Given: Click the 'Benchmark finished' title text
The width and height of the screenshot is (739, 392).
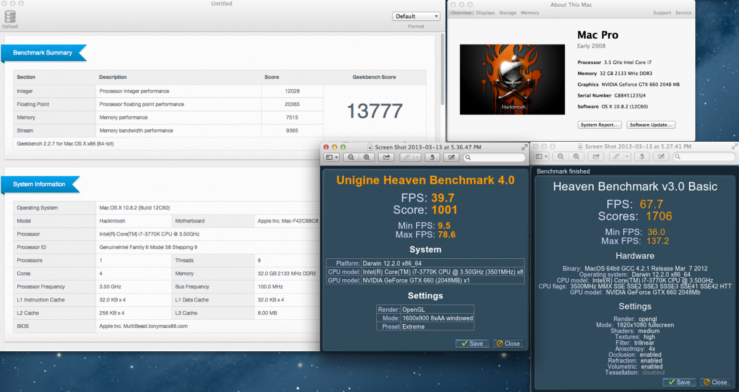Looking at the screenshot, I should (x=563, y=171).
